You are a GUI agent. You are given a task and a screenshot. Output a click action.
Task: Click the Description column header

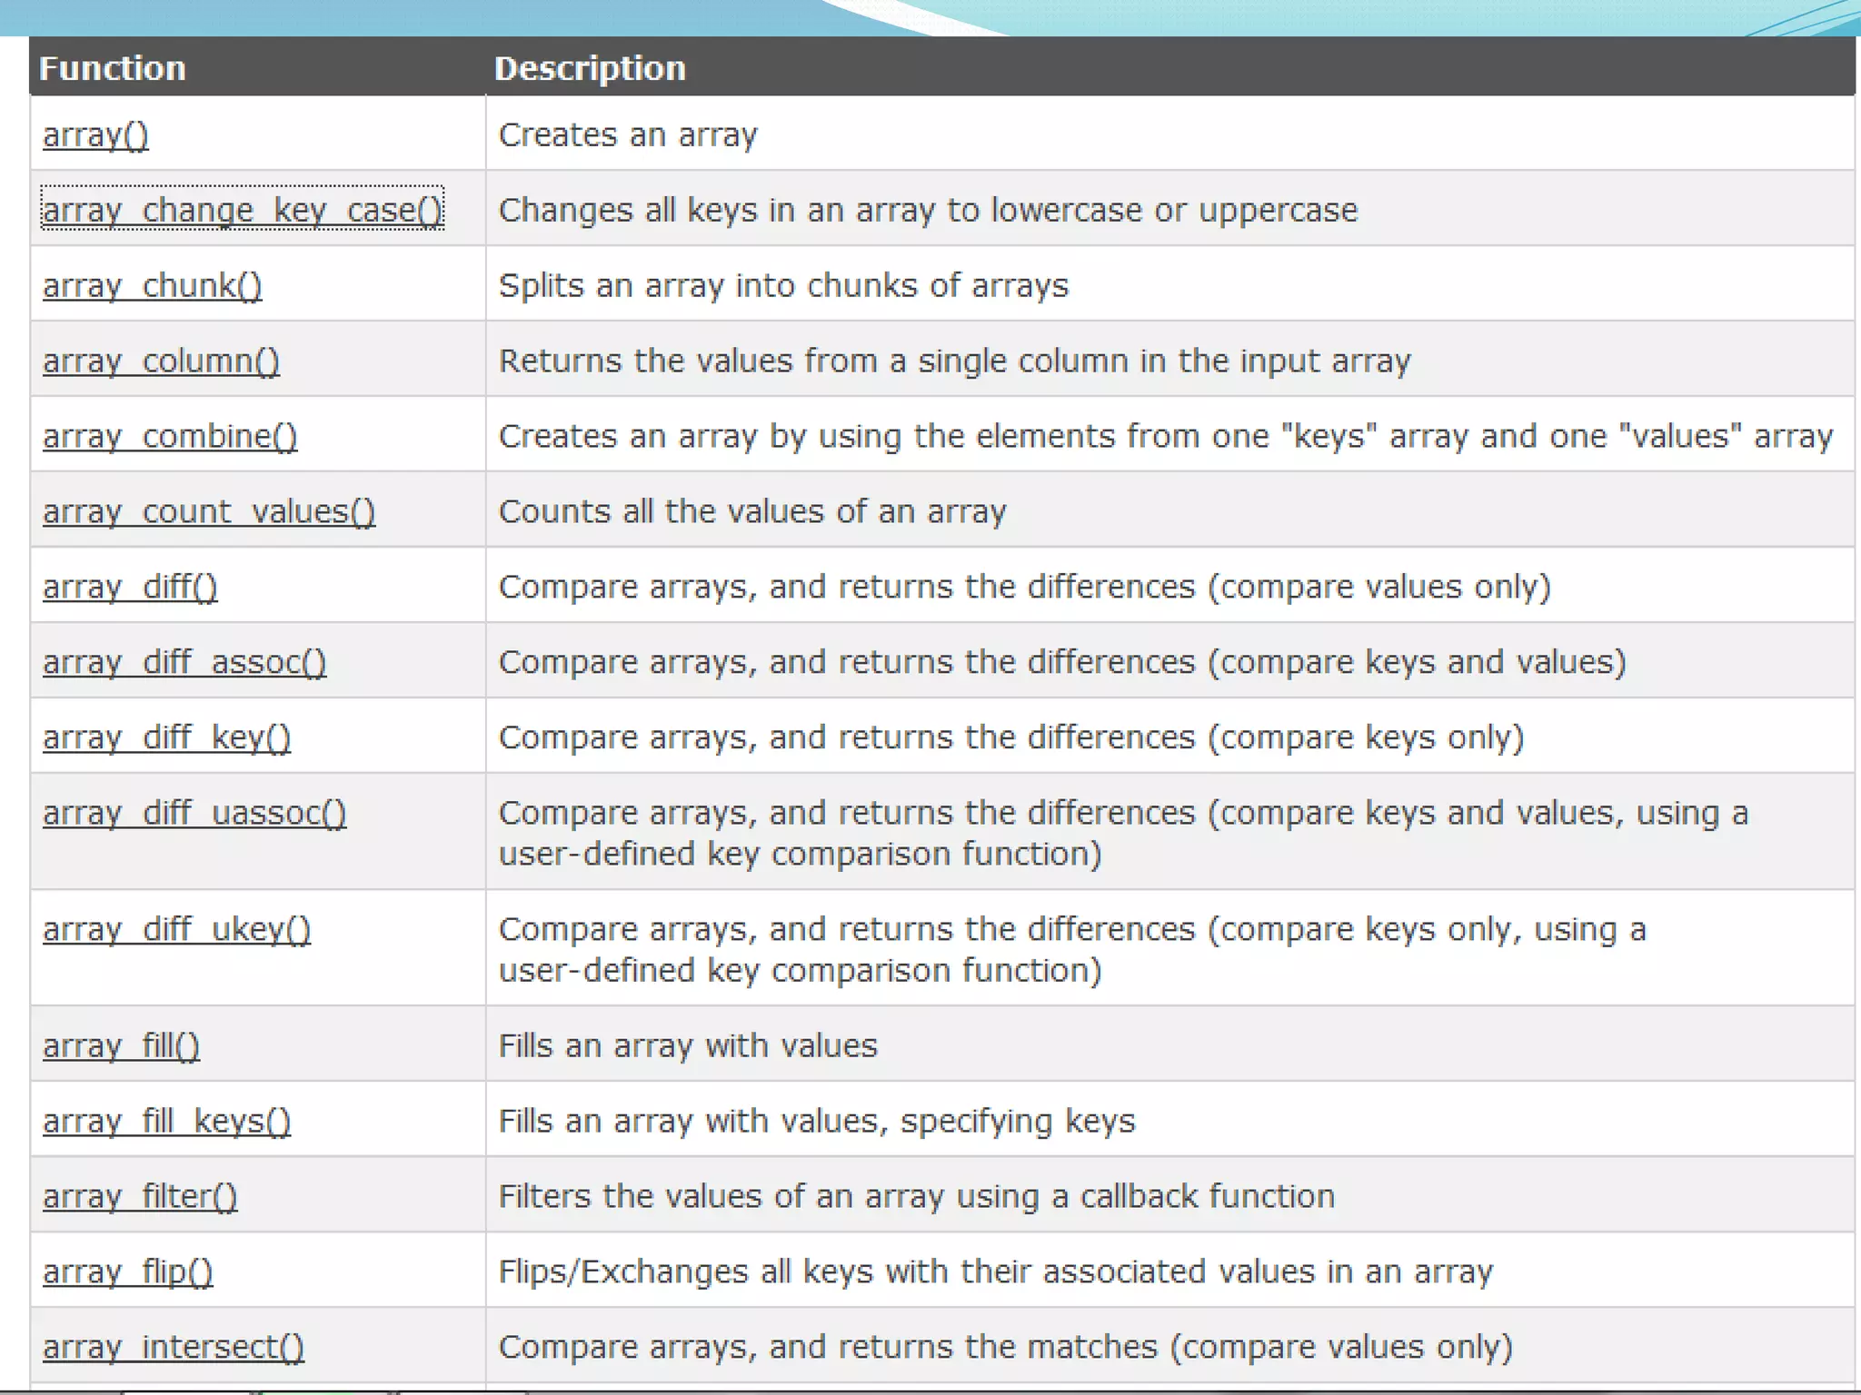click(x=590, y=68)
